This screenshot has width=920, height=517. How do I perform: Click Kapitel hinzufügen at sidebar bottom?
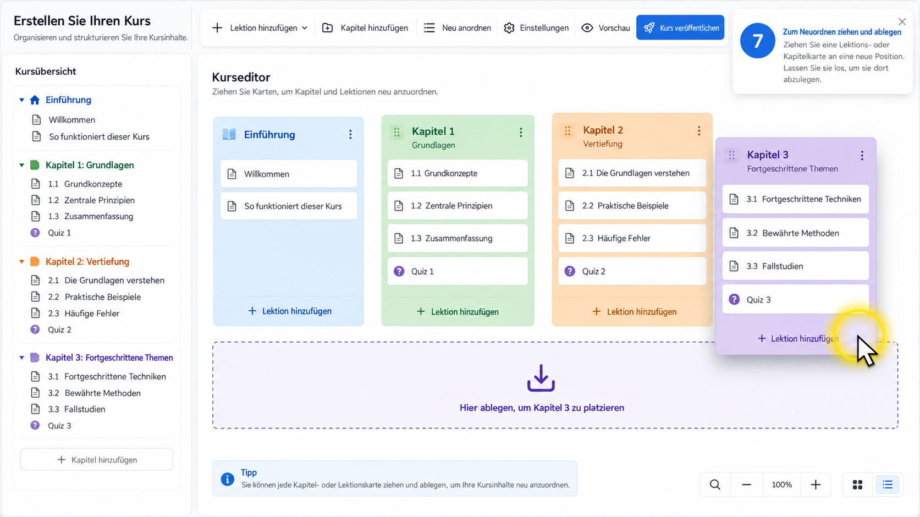97,460
